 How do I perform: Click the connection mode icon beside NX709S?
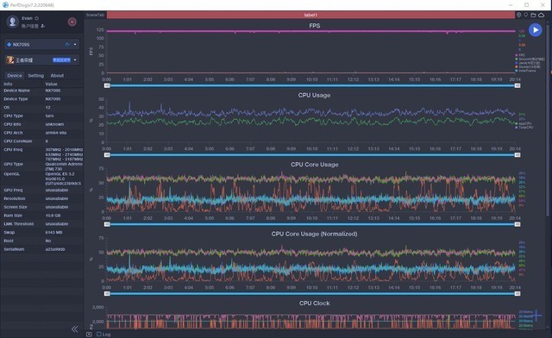coord(67,44)
